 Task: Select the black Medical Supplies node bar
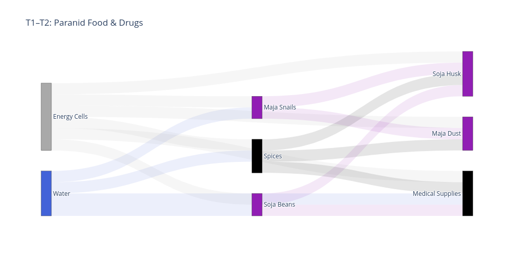pyautogui.click(x=467, y=193)
